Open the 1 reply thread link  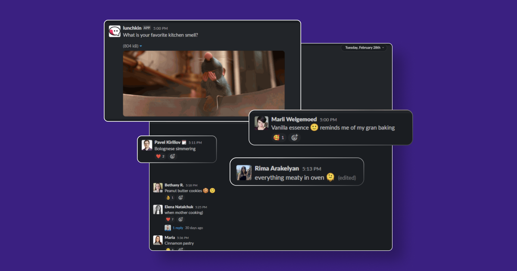click(178, 228)
